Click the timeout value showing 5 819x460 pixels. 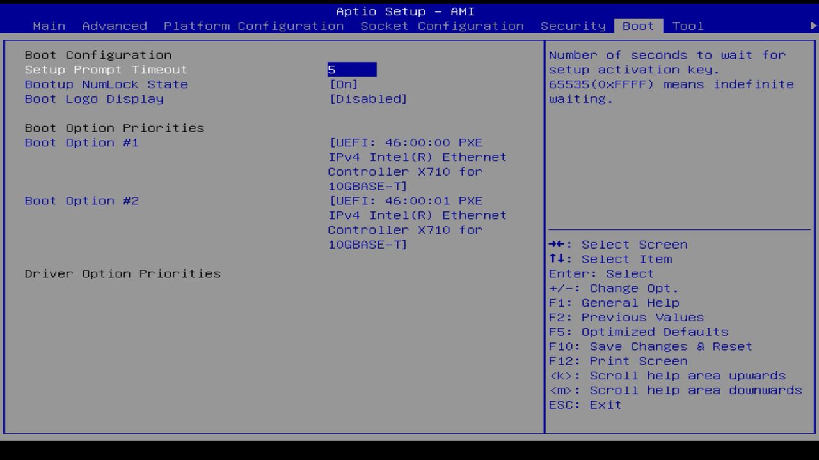click(352, 70)
